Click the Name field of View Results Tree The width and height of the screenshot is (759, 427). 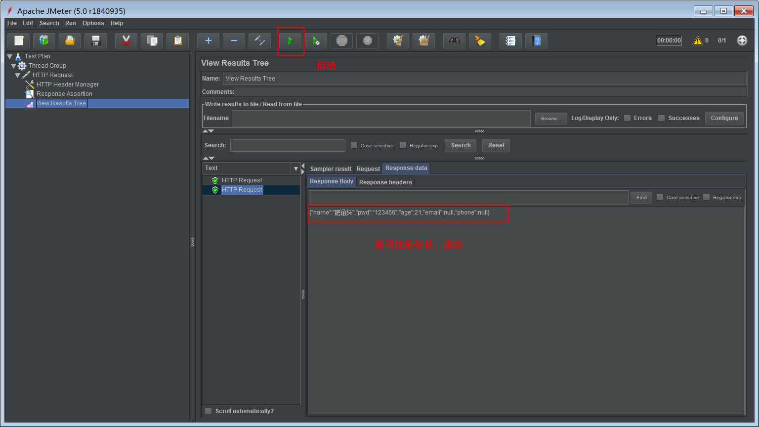click(x=484, y=79)
